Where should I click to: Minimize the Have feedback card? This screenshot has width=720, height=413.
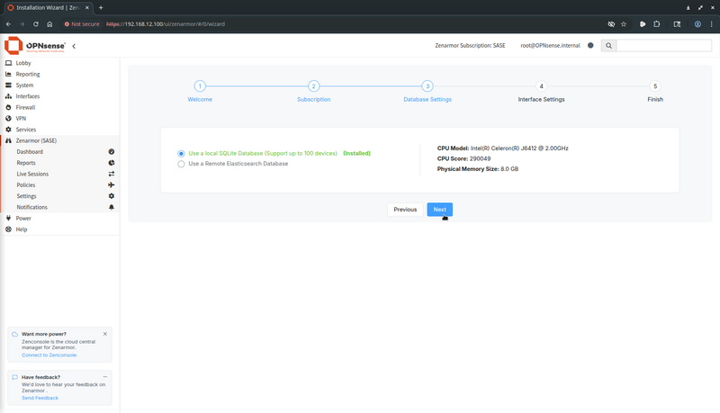click(x=105, y=377)
